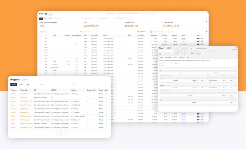Image resolution: width=246 pixels, height=149 pixels.
Task: Open the action menu for Test Project row
Action: 106,98
